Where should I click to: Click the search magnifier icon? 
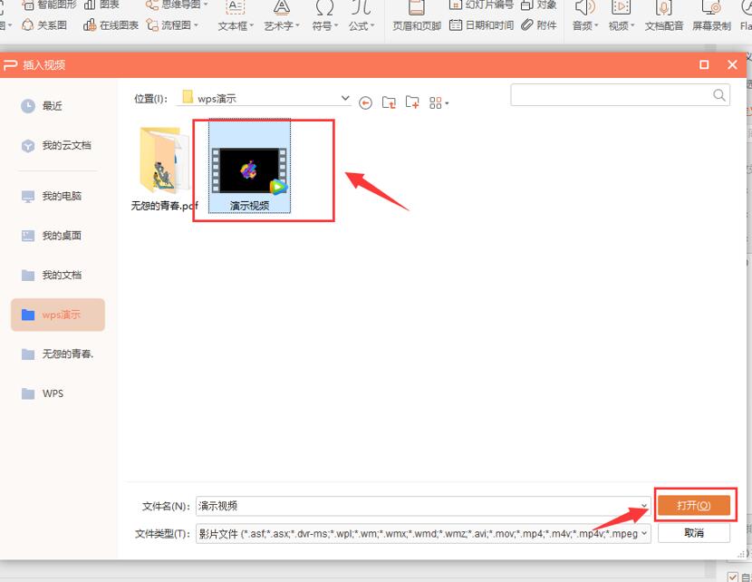coord(719,95)
